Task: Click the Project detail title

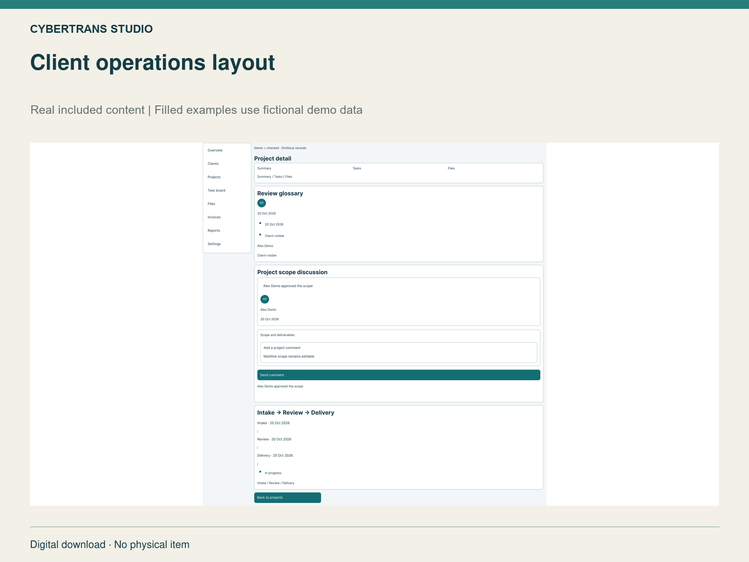Action: click(x=272, y=158)
